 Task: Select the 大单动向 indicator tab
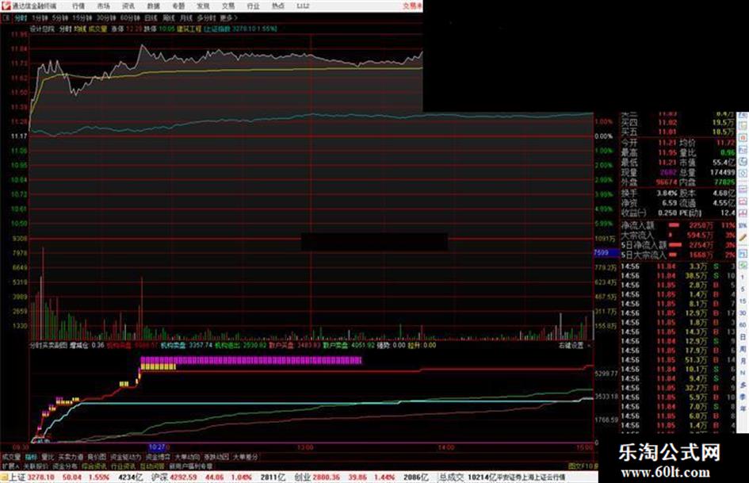[x=187, y=457]
